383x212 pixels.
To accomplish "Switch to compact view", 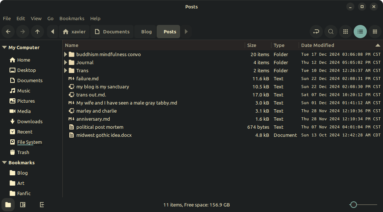I will point(375,32).
